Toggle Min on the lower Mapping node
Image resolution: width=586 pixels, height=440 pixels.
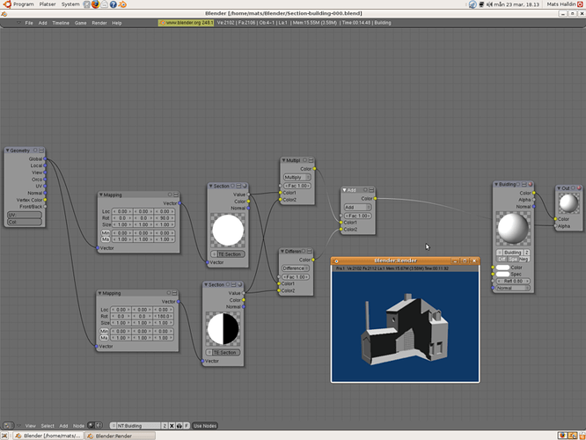[x=104, y=331]
